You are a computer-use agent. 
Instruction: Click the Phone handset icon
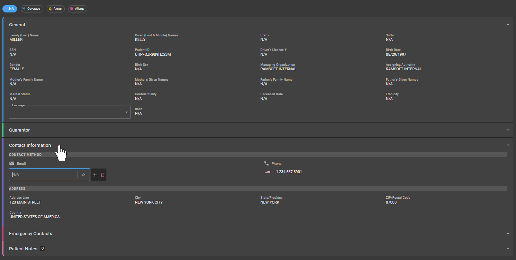pos(266,163)
